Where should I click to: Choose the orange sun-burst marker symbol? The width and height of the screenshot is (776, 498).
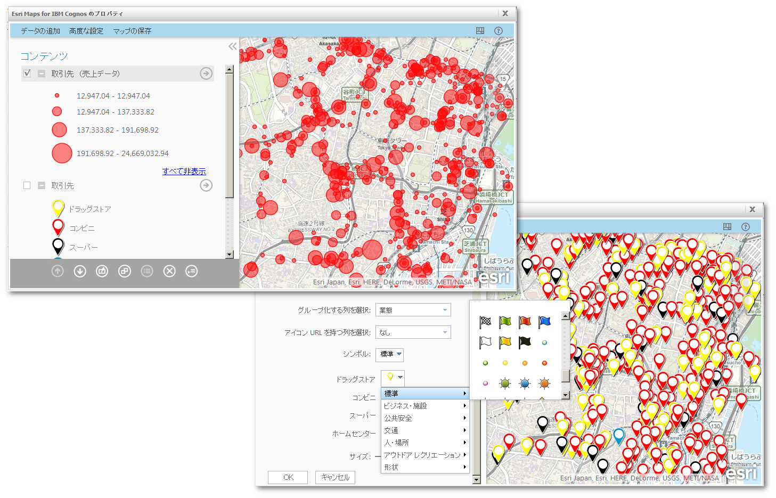(544, 383)
